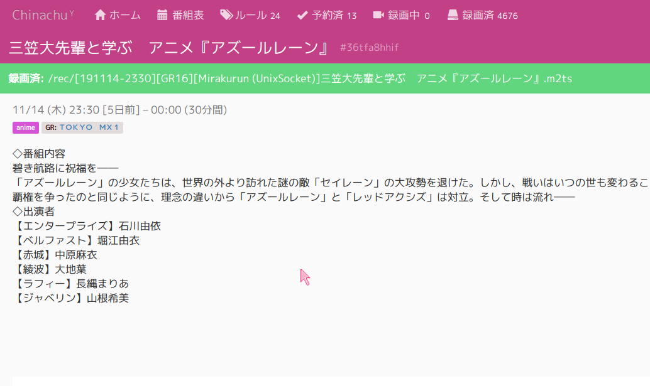The width and height of the screenshot is (650, 386).
Task: Go to the 予約済 reserved label
Action: [328, 15]
